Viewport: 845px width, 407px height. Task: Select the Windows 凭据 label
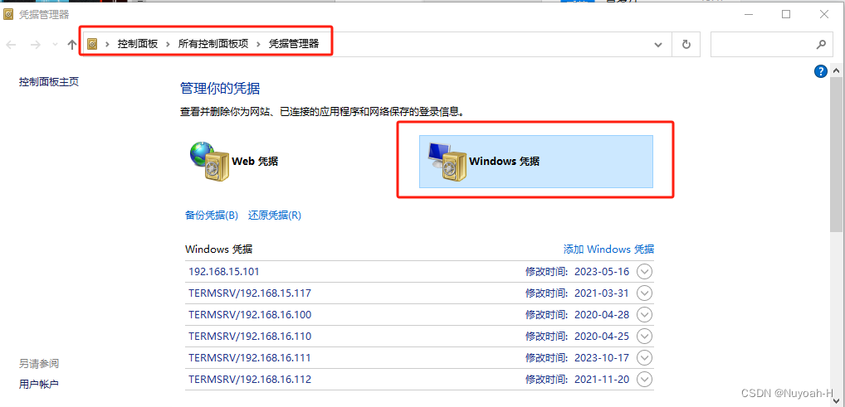click(505, 161)
